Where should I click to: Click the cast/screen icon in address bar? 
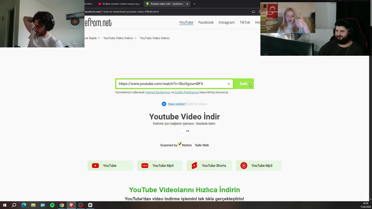(253, 12)
